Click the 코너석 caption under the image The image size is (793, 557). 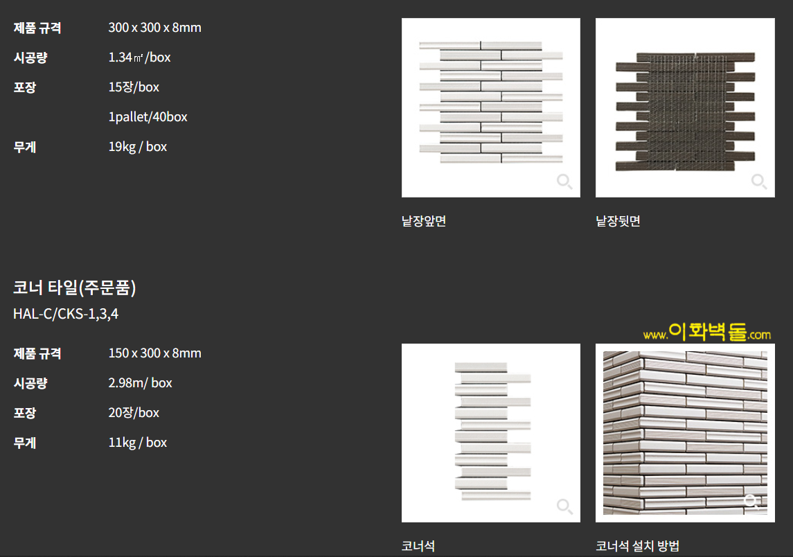(418, 546)
